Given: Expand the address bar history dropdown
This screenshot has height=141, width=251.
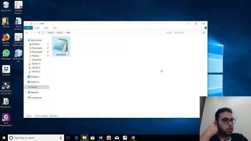Looking at the screenshot, I should point(167,33).
